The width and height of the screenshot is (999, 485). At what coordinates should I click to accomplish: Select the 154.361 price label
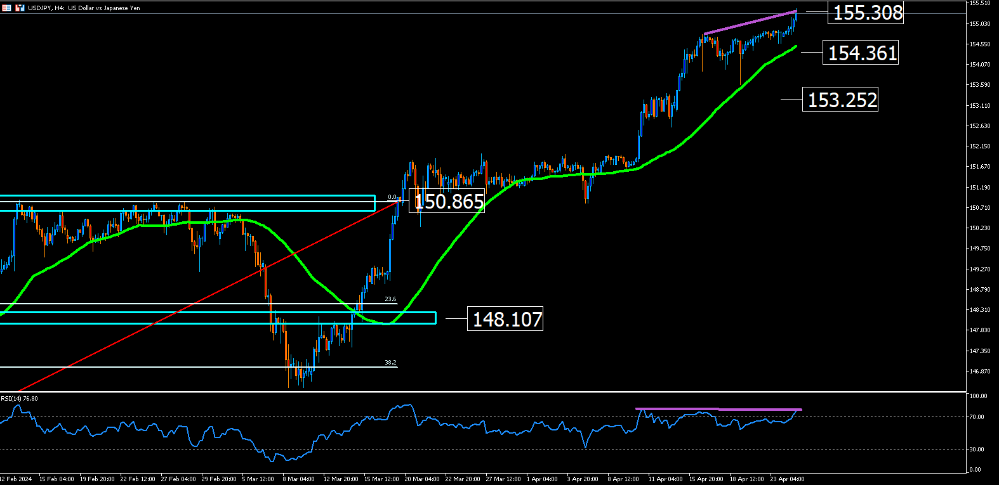coord(861,53)
